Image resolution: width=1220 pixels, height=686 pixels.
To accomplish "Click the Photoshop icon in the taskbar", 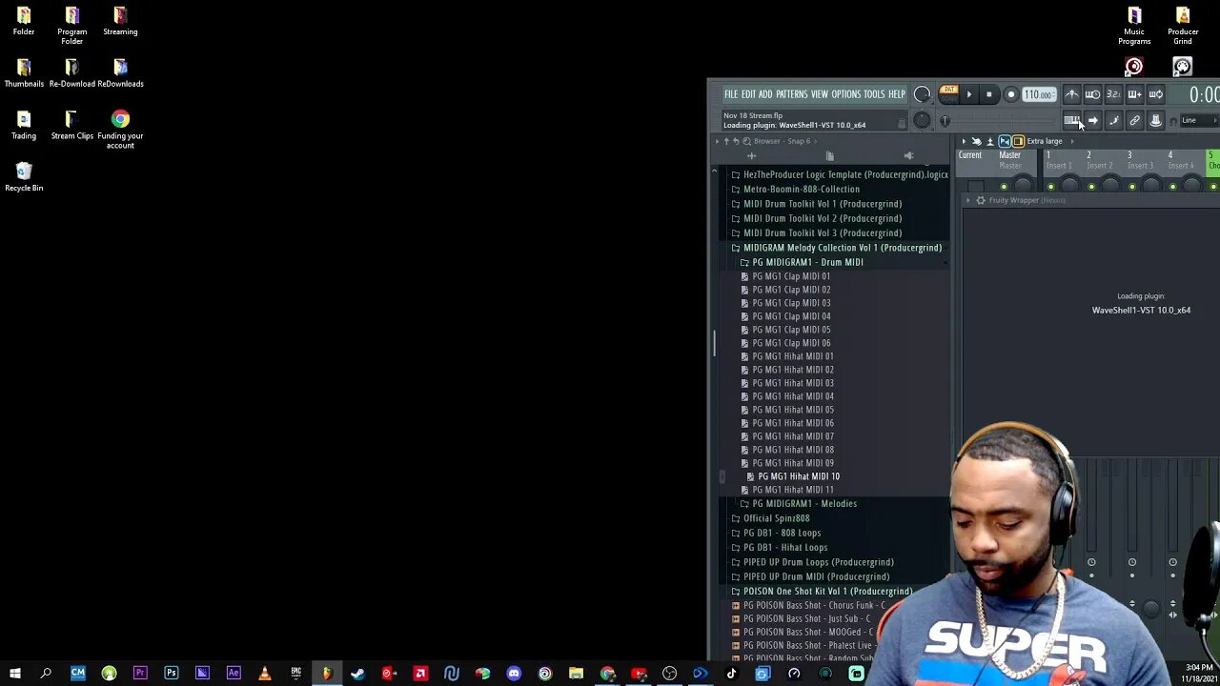I will pos(172,674).
